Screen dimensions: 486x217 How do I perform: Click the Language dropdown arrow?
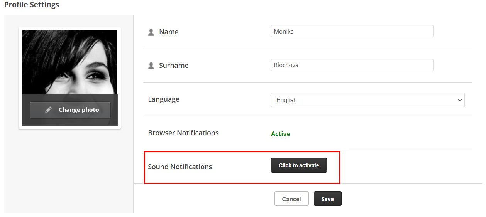[460, 100]
